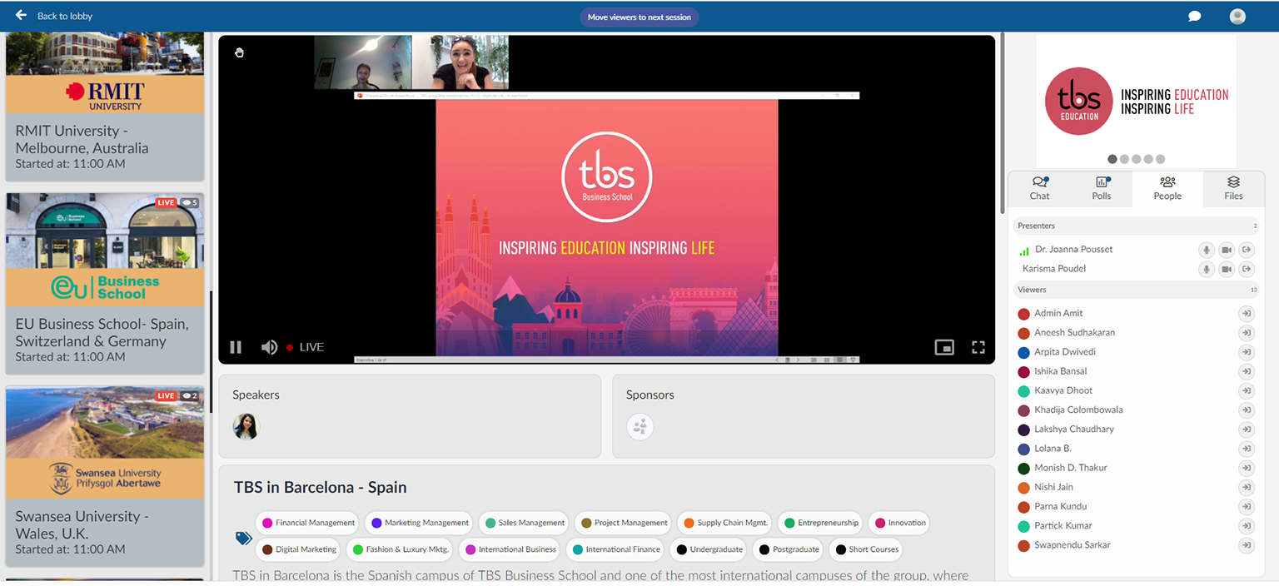This screenshot has height=586, width=1279.
Task: Click the arrow icon beside Aneesh Sudhakaran
Action: (1247, 333)
